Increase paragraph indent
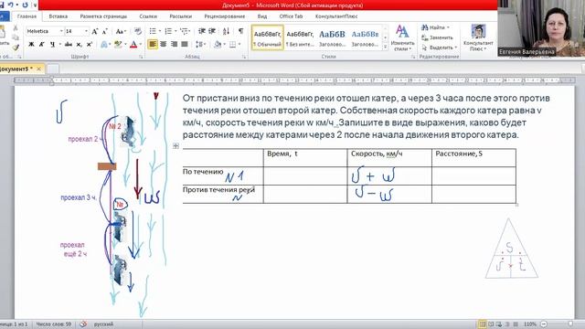Image resolution: width=585 pixels, height=329 pixels. pyautogui.click(x=212, y=31)
